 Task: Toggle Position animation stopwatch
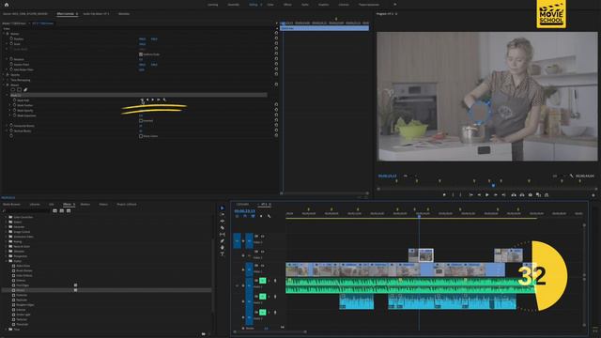11,38
